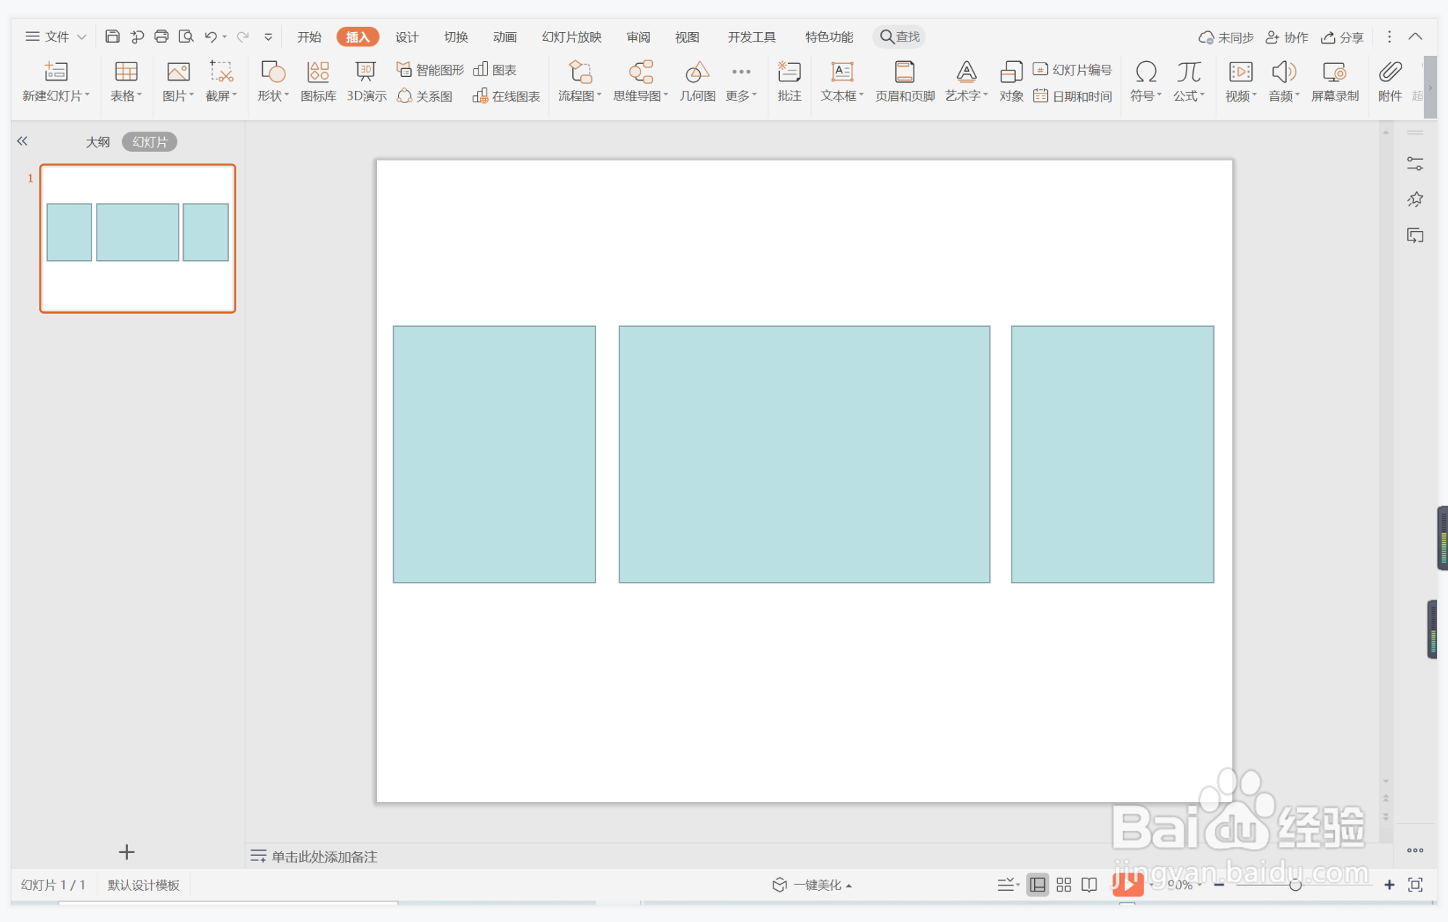Switch to the 设计 tab
Image resolution: width=1448 pixels, height=922 pixels.
point(407,37)
